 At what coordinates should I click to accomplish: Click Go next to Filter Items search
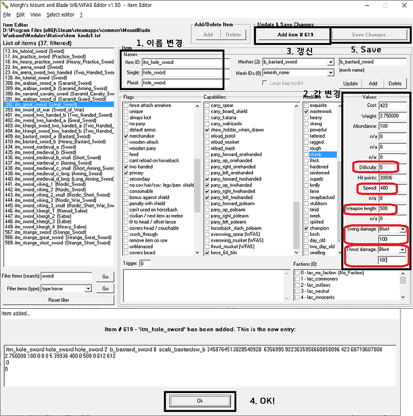coord(106,277)
